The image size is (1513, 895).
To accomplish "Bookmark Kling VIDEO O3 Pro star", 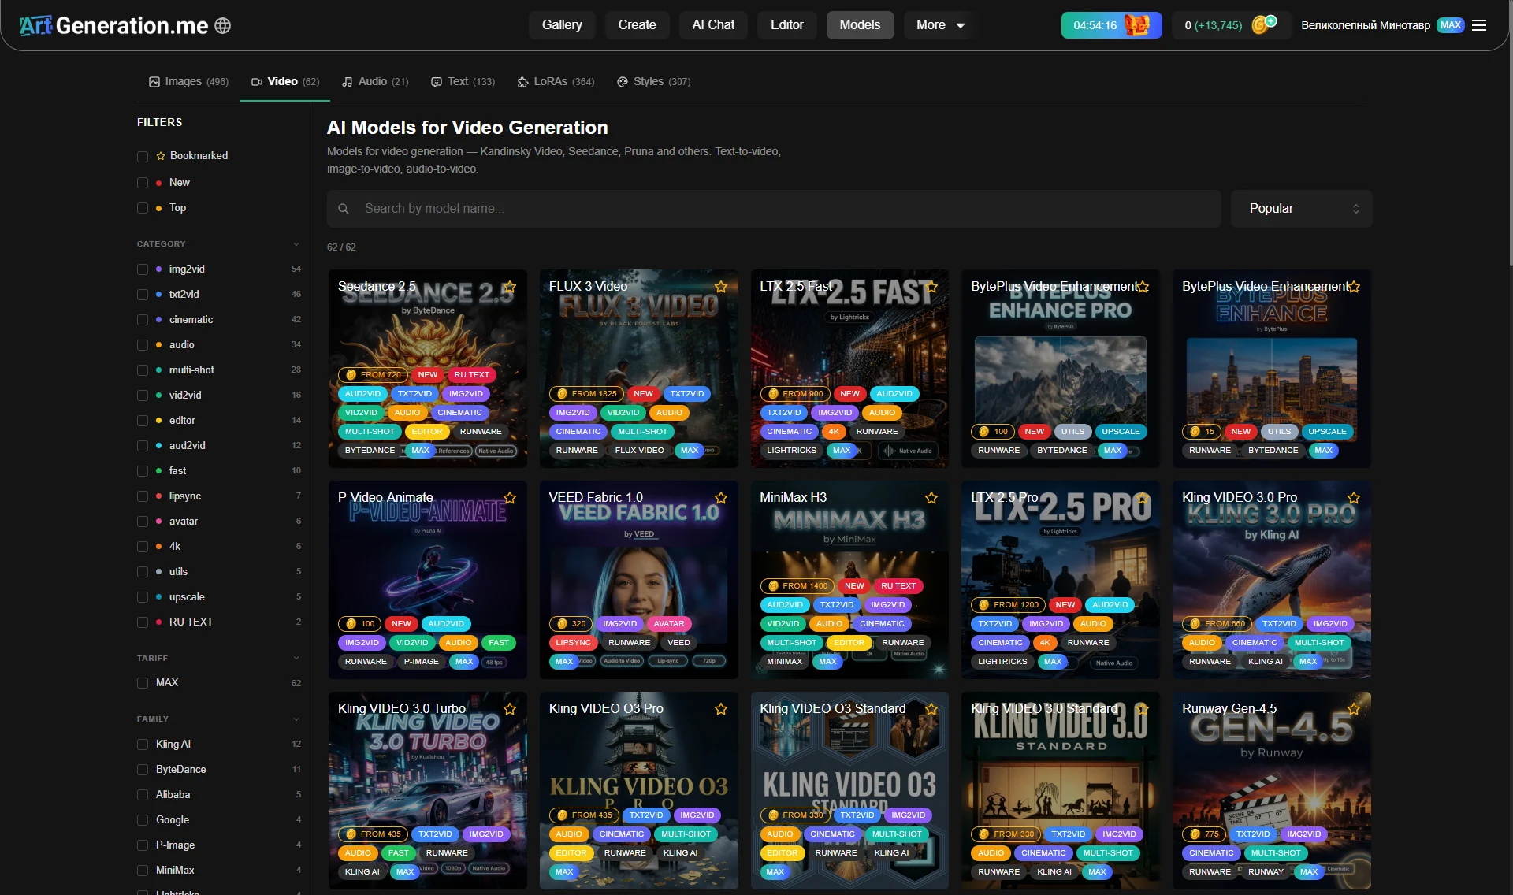I will pyautogui.click(x=721, y=709).
